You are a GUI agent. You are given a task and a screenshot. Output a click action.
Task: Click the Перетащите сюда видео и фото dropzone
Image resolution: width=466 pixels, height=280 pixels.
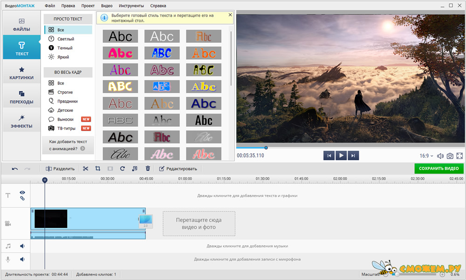point(199,224)
